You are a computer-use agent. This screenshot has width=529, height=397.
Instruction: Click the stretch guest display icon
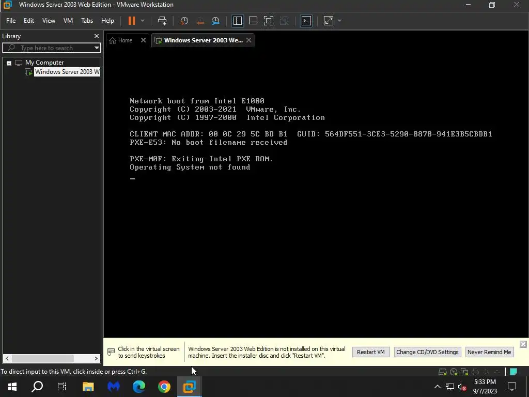pyautogui.click(x=328, y=21)
